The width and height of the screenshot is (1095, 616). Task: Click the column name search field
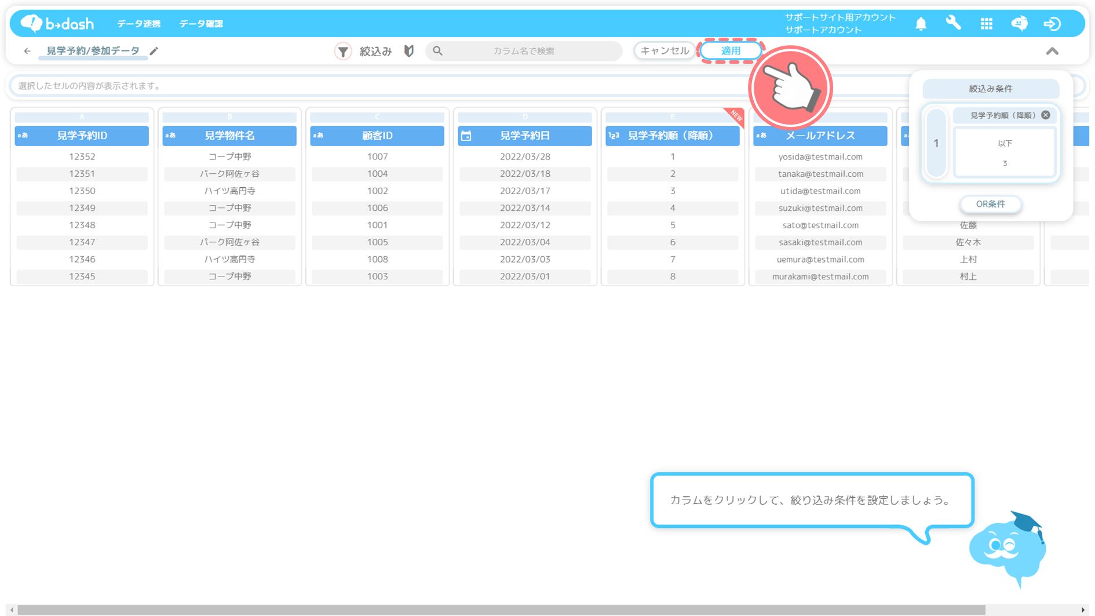[x=524, y=51]
